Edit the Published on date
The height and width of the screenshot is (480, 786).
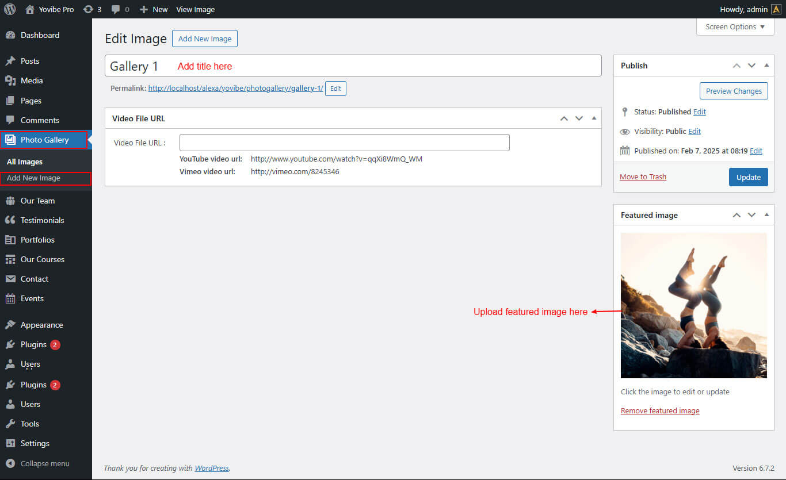click(x=756, y=151)
